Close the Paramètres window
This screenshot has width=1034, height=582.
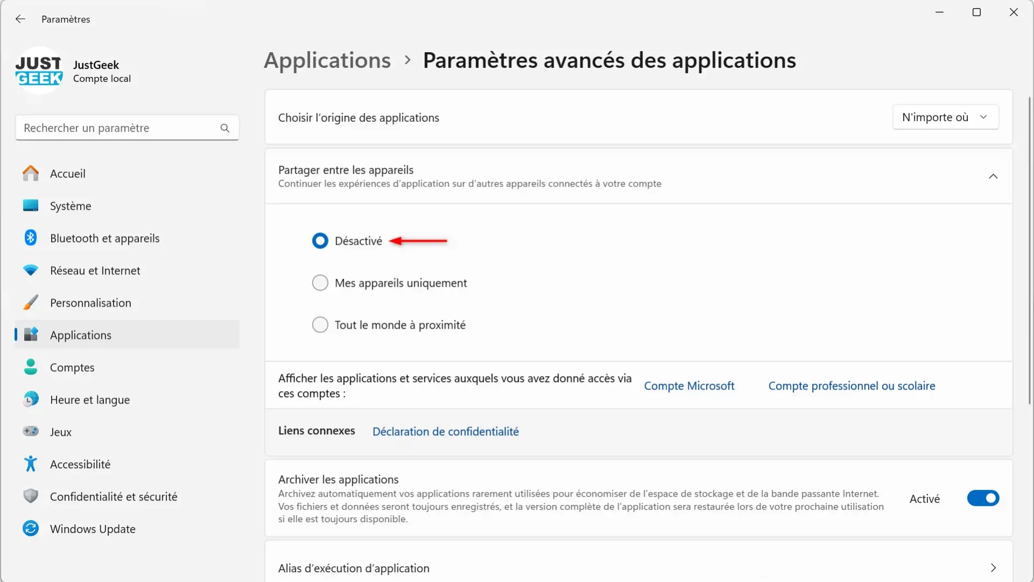[x=1014, y=12]
